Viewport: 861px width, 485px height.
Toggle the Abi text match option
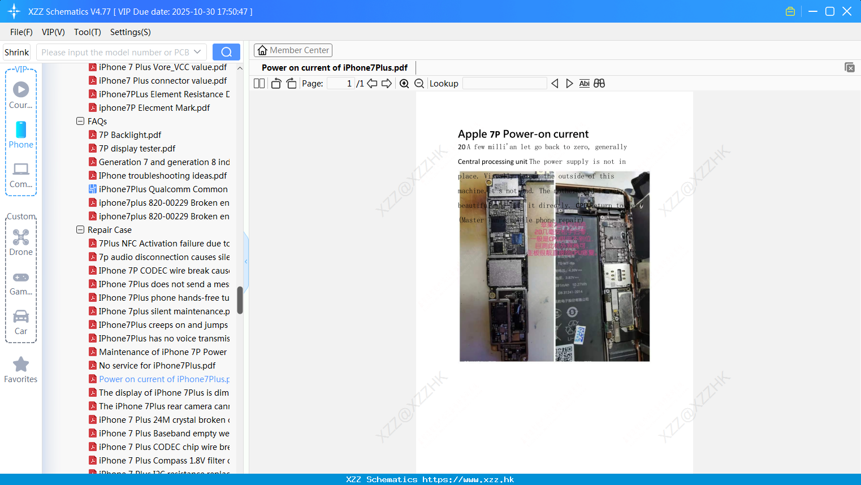[584, 84]
